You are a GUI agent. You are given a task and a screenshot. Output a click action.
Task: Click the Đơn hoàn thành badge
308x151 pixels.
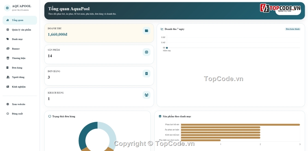tap(293, 29)
